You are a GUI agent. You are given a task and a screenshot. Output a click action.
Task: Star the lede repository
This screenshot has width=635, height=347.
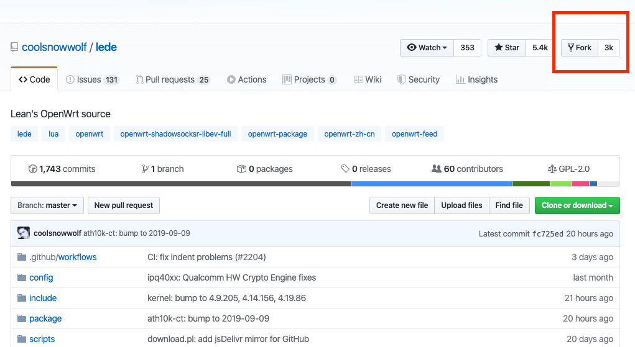507,48
